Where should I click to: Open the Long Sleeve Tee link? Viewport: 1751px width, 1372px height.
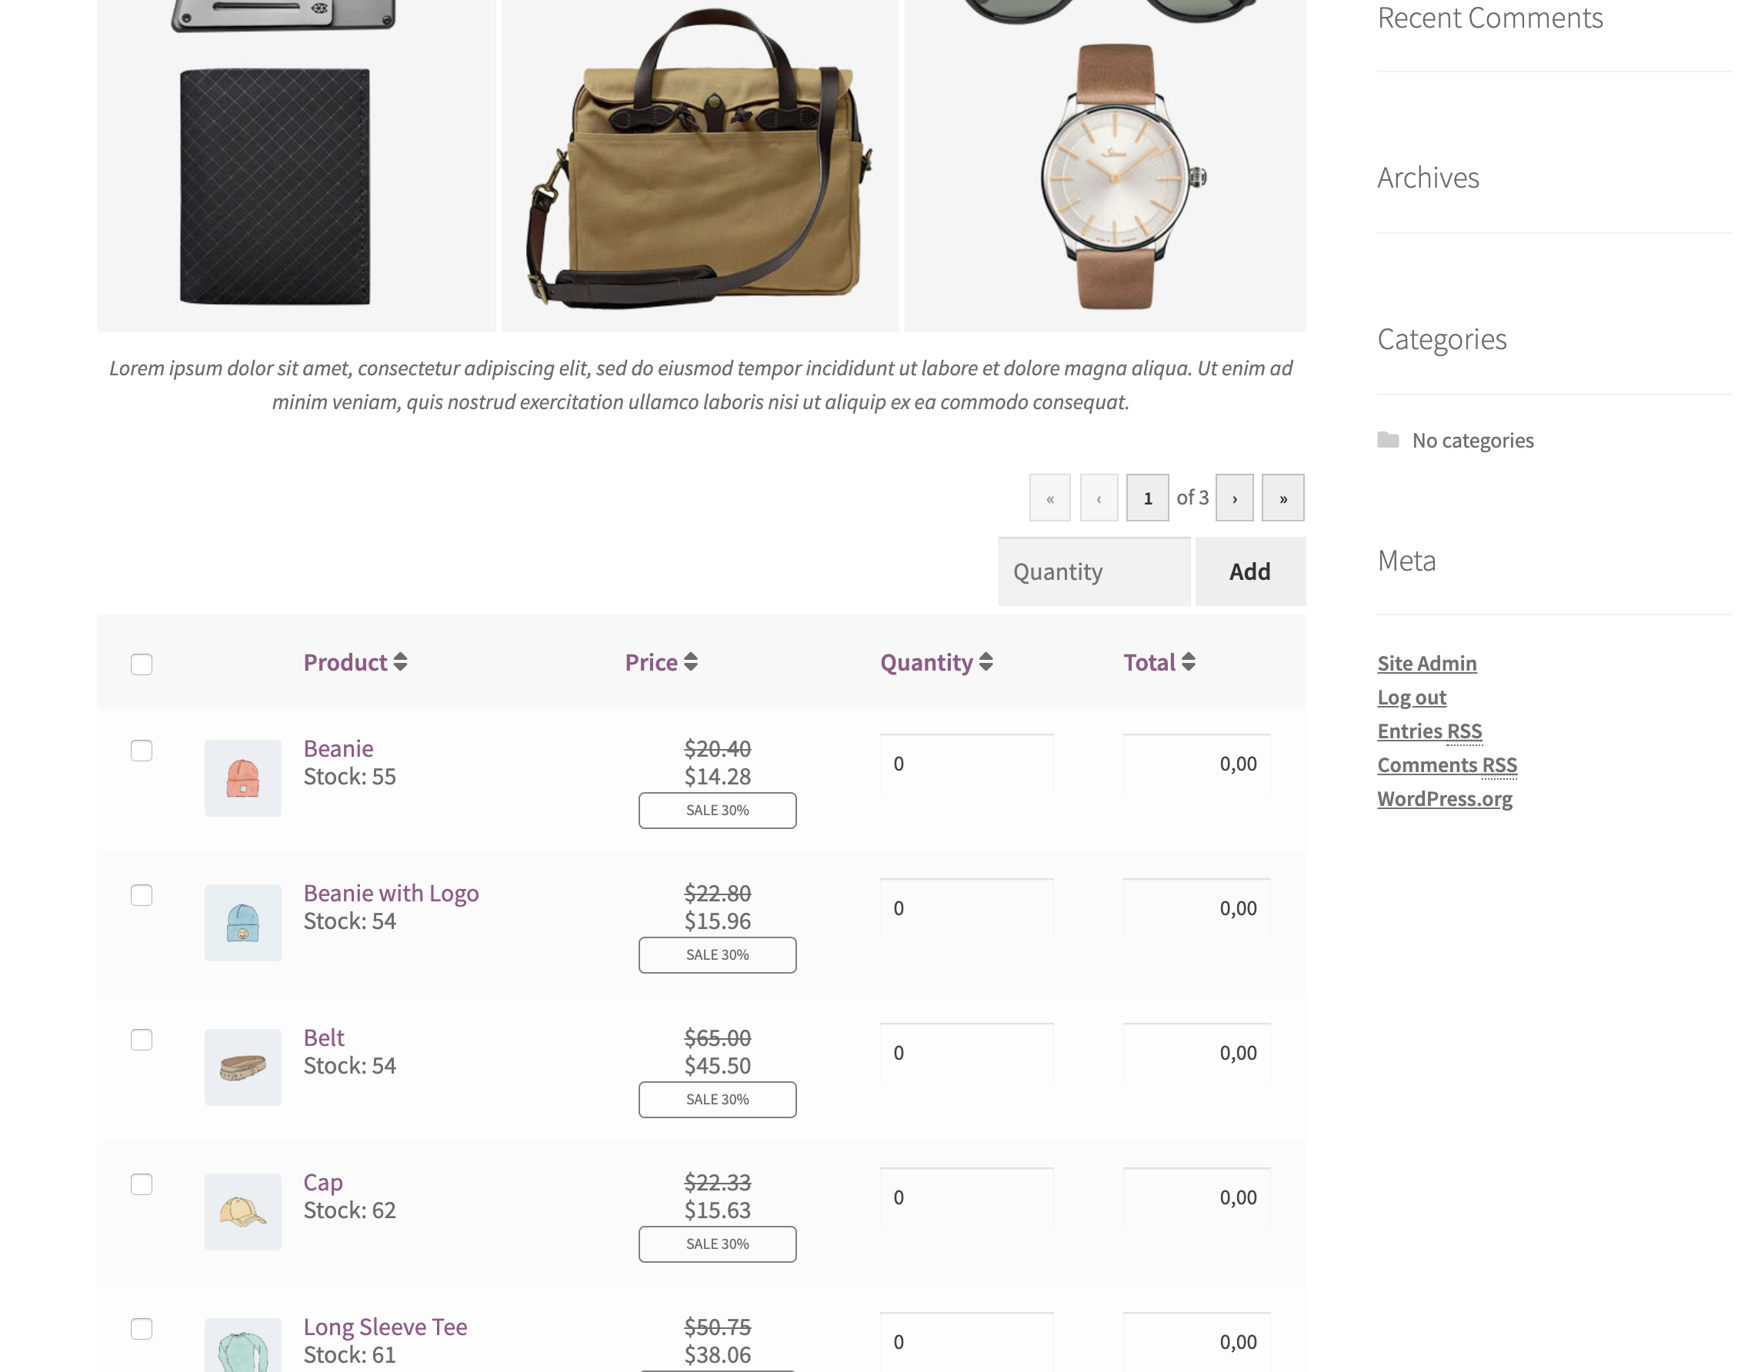click(385, 1326)
